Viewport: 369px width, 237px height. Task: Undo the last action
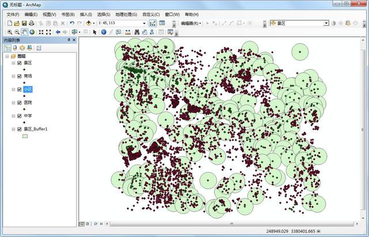[x=72, y=23]
